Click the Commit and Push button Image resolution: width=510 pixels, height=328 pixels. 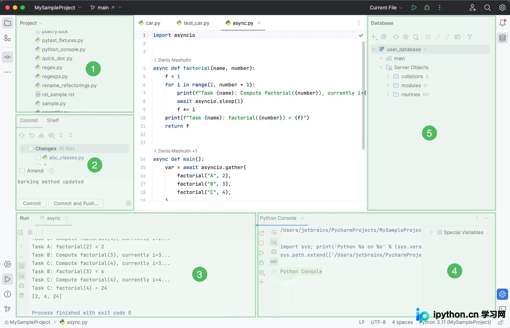tap(76, 203)
